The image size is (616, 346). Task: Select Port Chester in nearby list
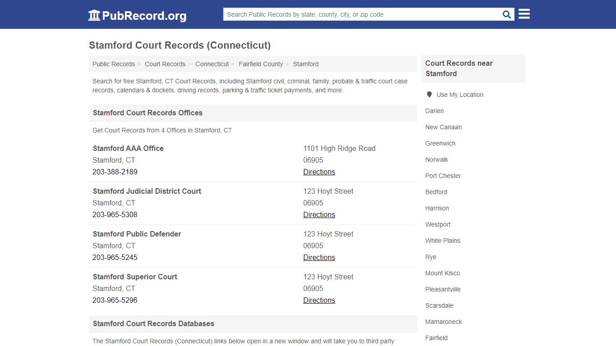443,176
